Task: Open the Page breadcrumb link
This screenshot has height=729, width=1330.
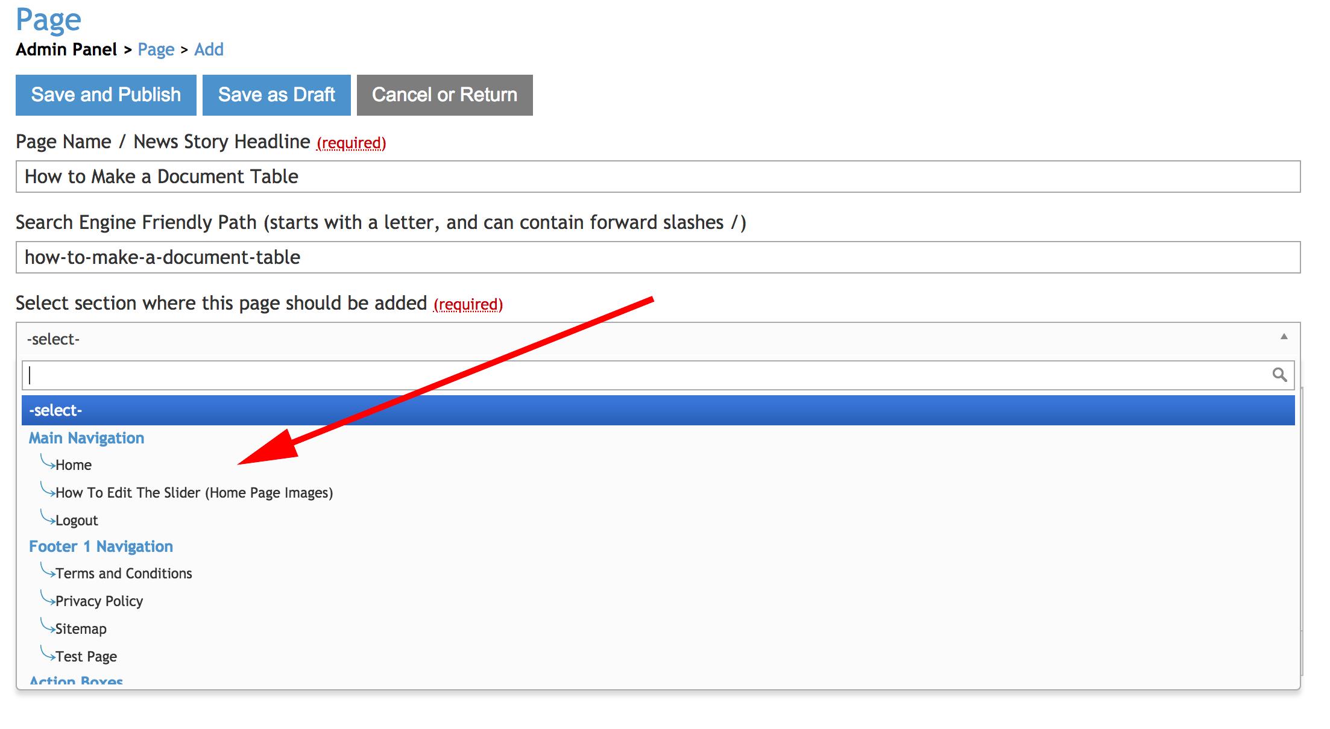Action: (x=156, y=49)
